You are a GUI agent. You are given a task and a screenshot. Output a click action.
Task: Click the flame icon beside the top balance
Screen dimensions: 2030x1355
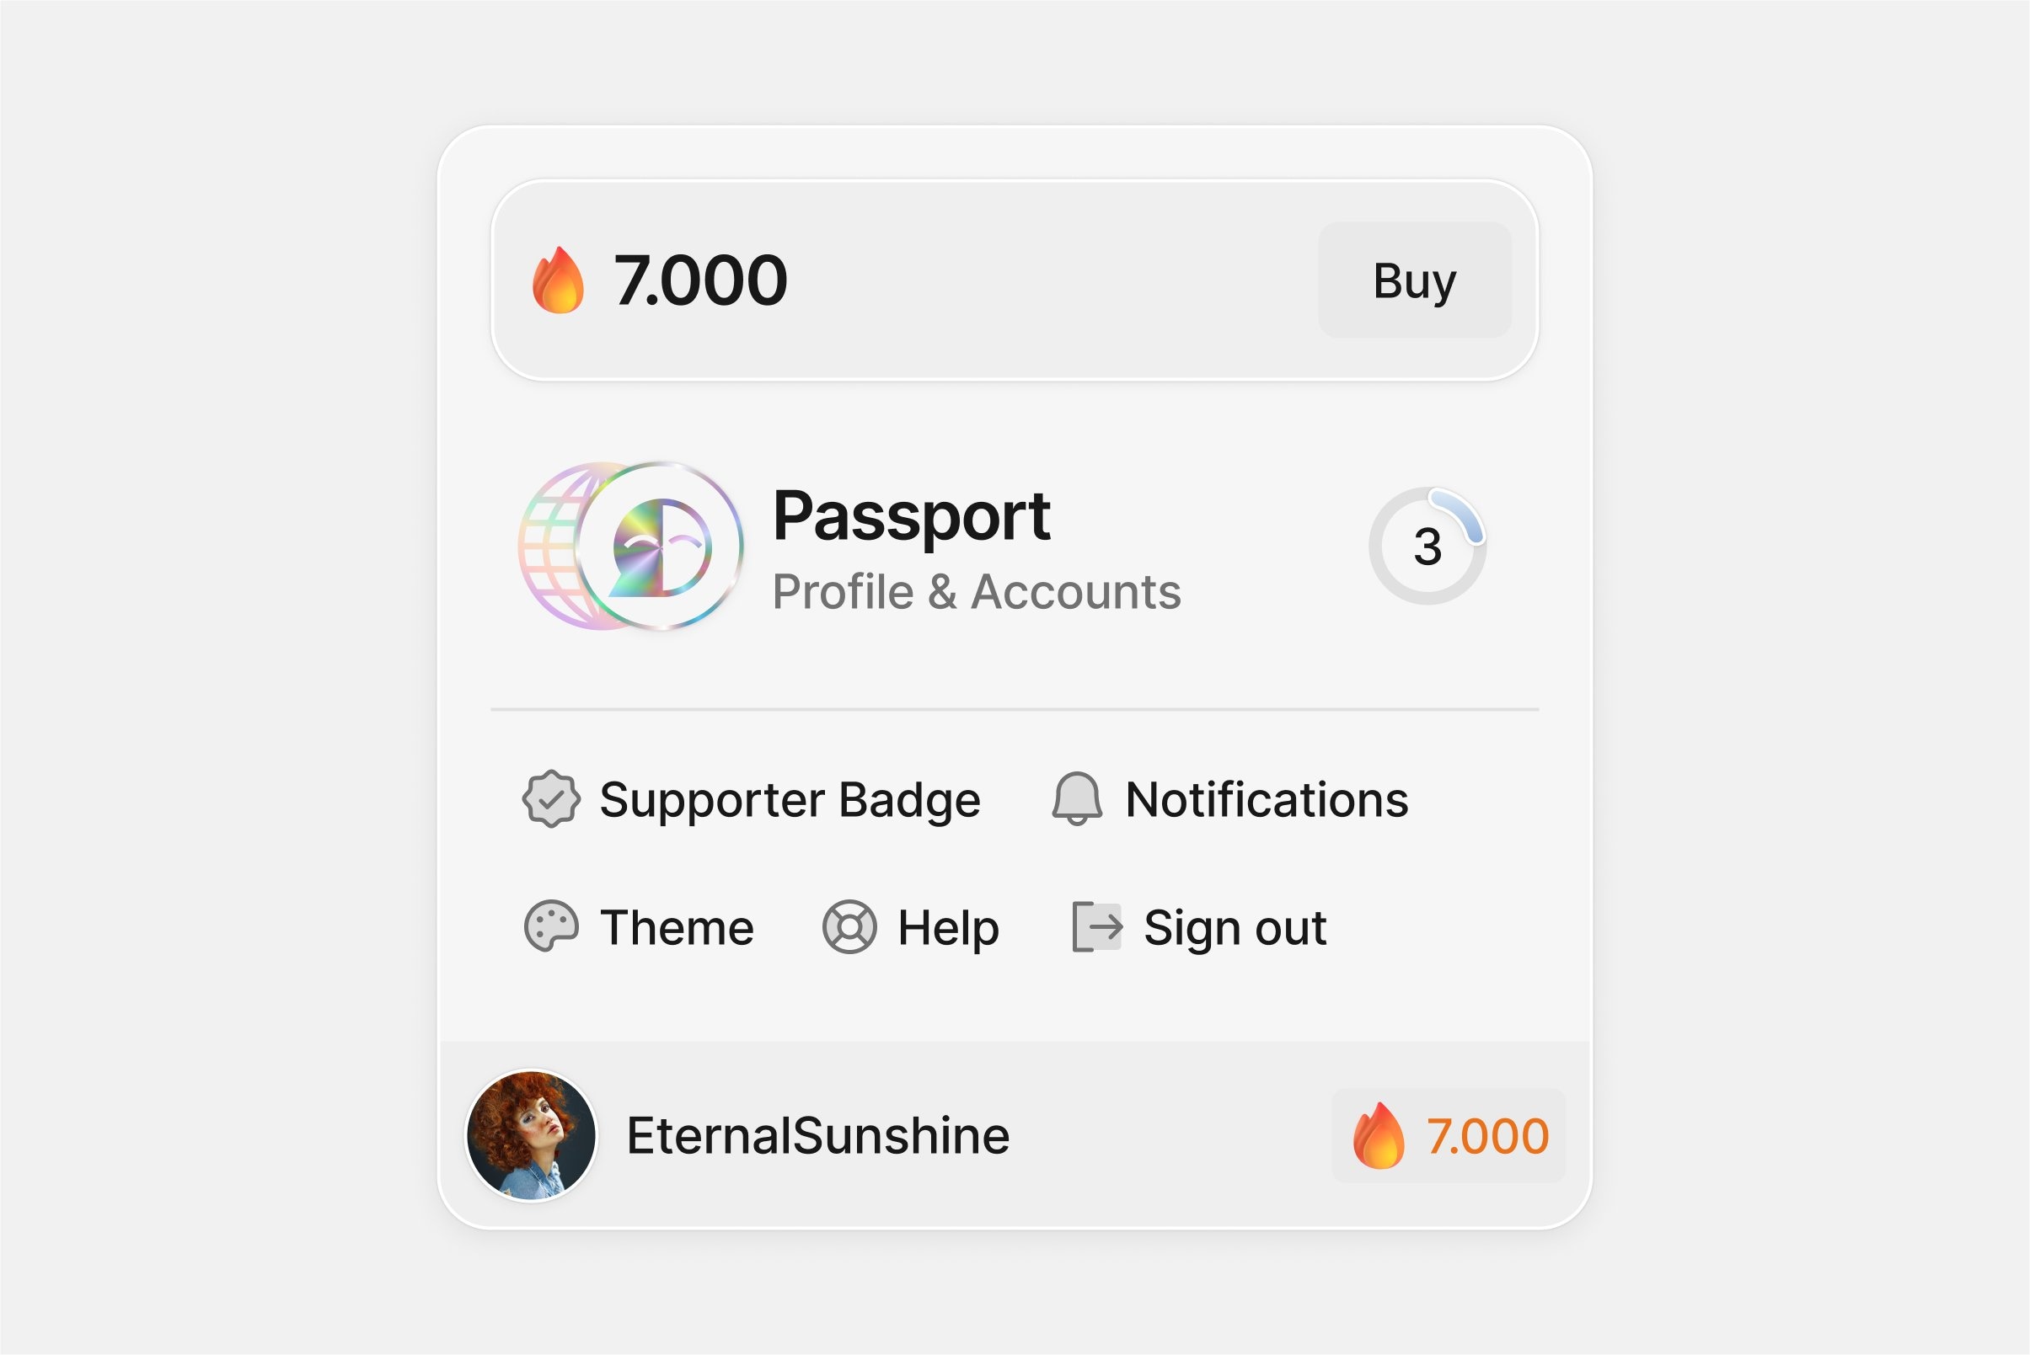(558, 280)
